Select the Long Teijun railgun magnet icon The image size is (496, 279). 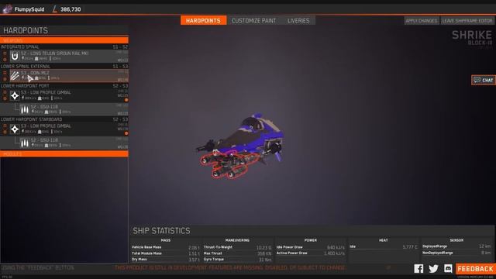(x=15, y=57)
